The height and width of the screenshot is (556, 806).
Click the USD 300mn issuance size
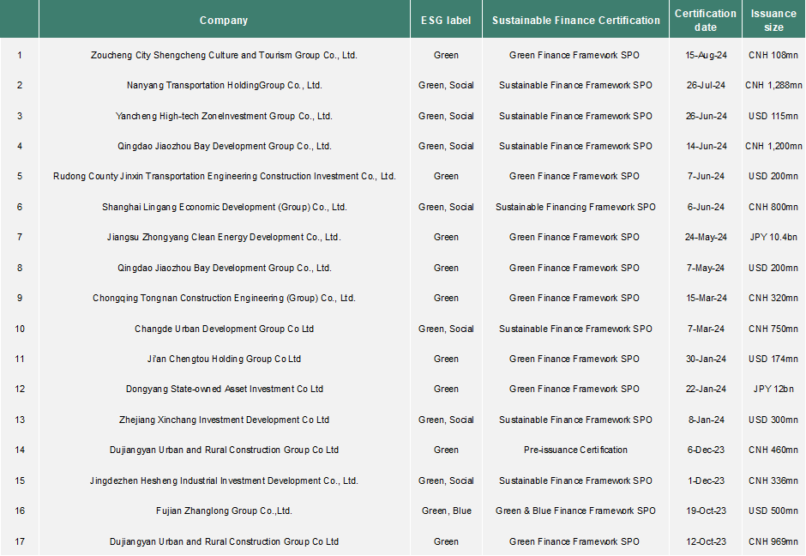pos(773,420)
